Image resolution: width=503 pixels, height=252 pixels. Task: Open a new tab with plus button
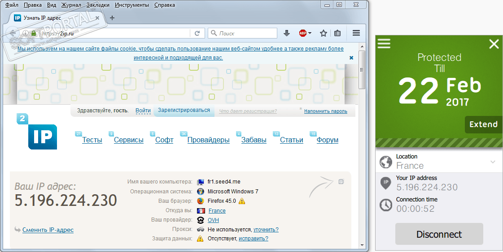point(112,18)
